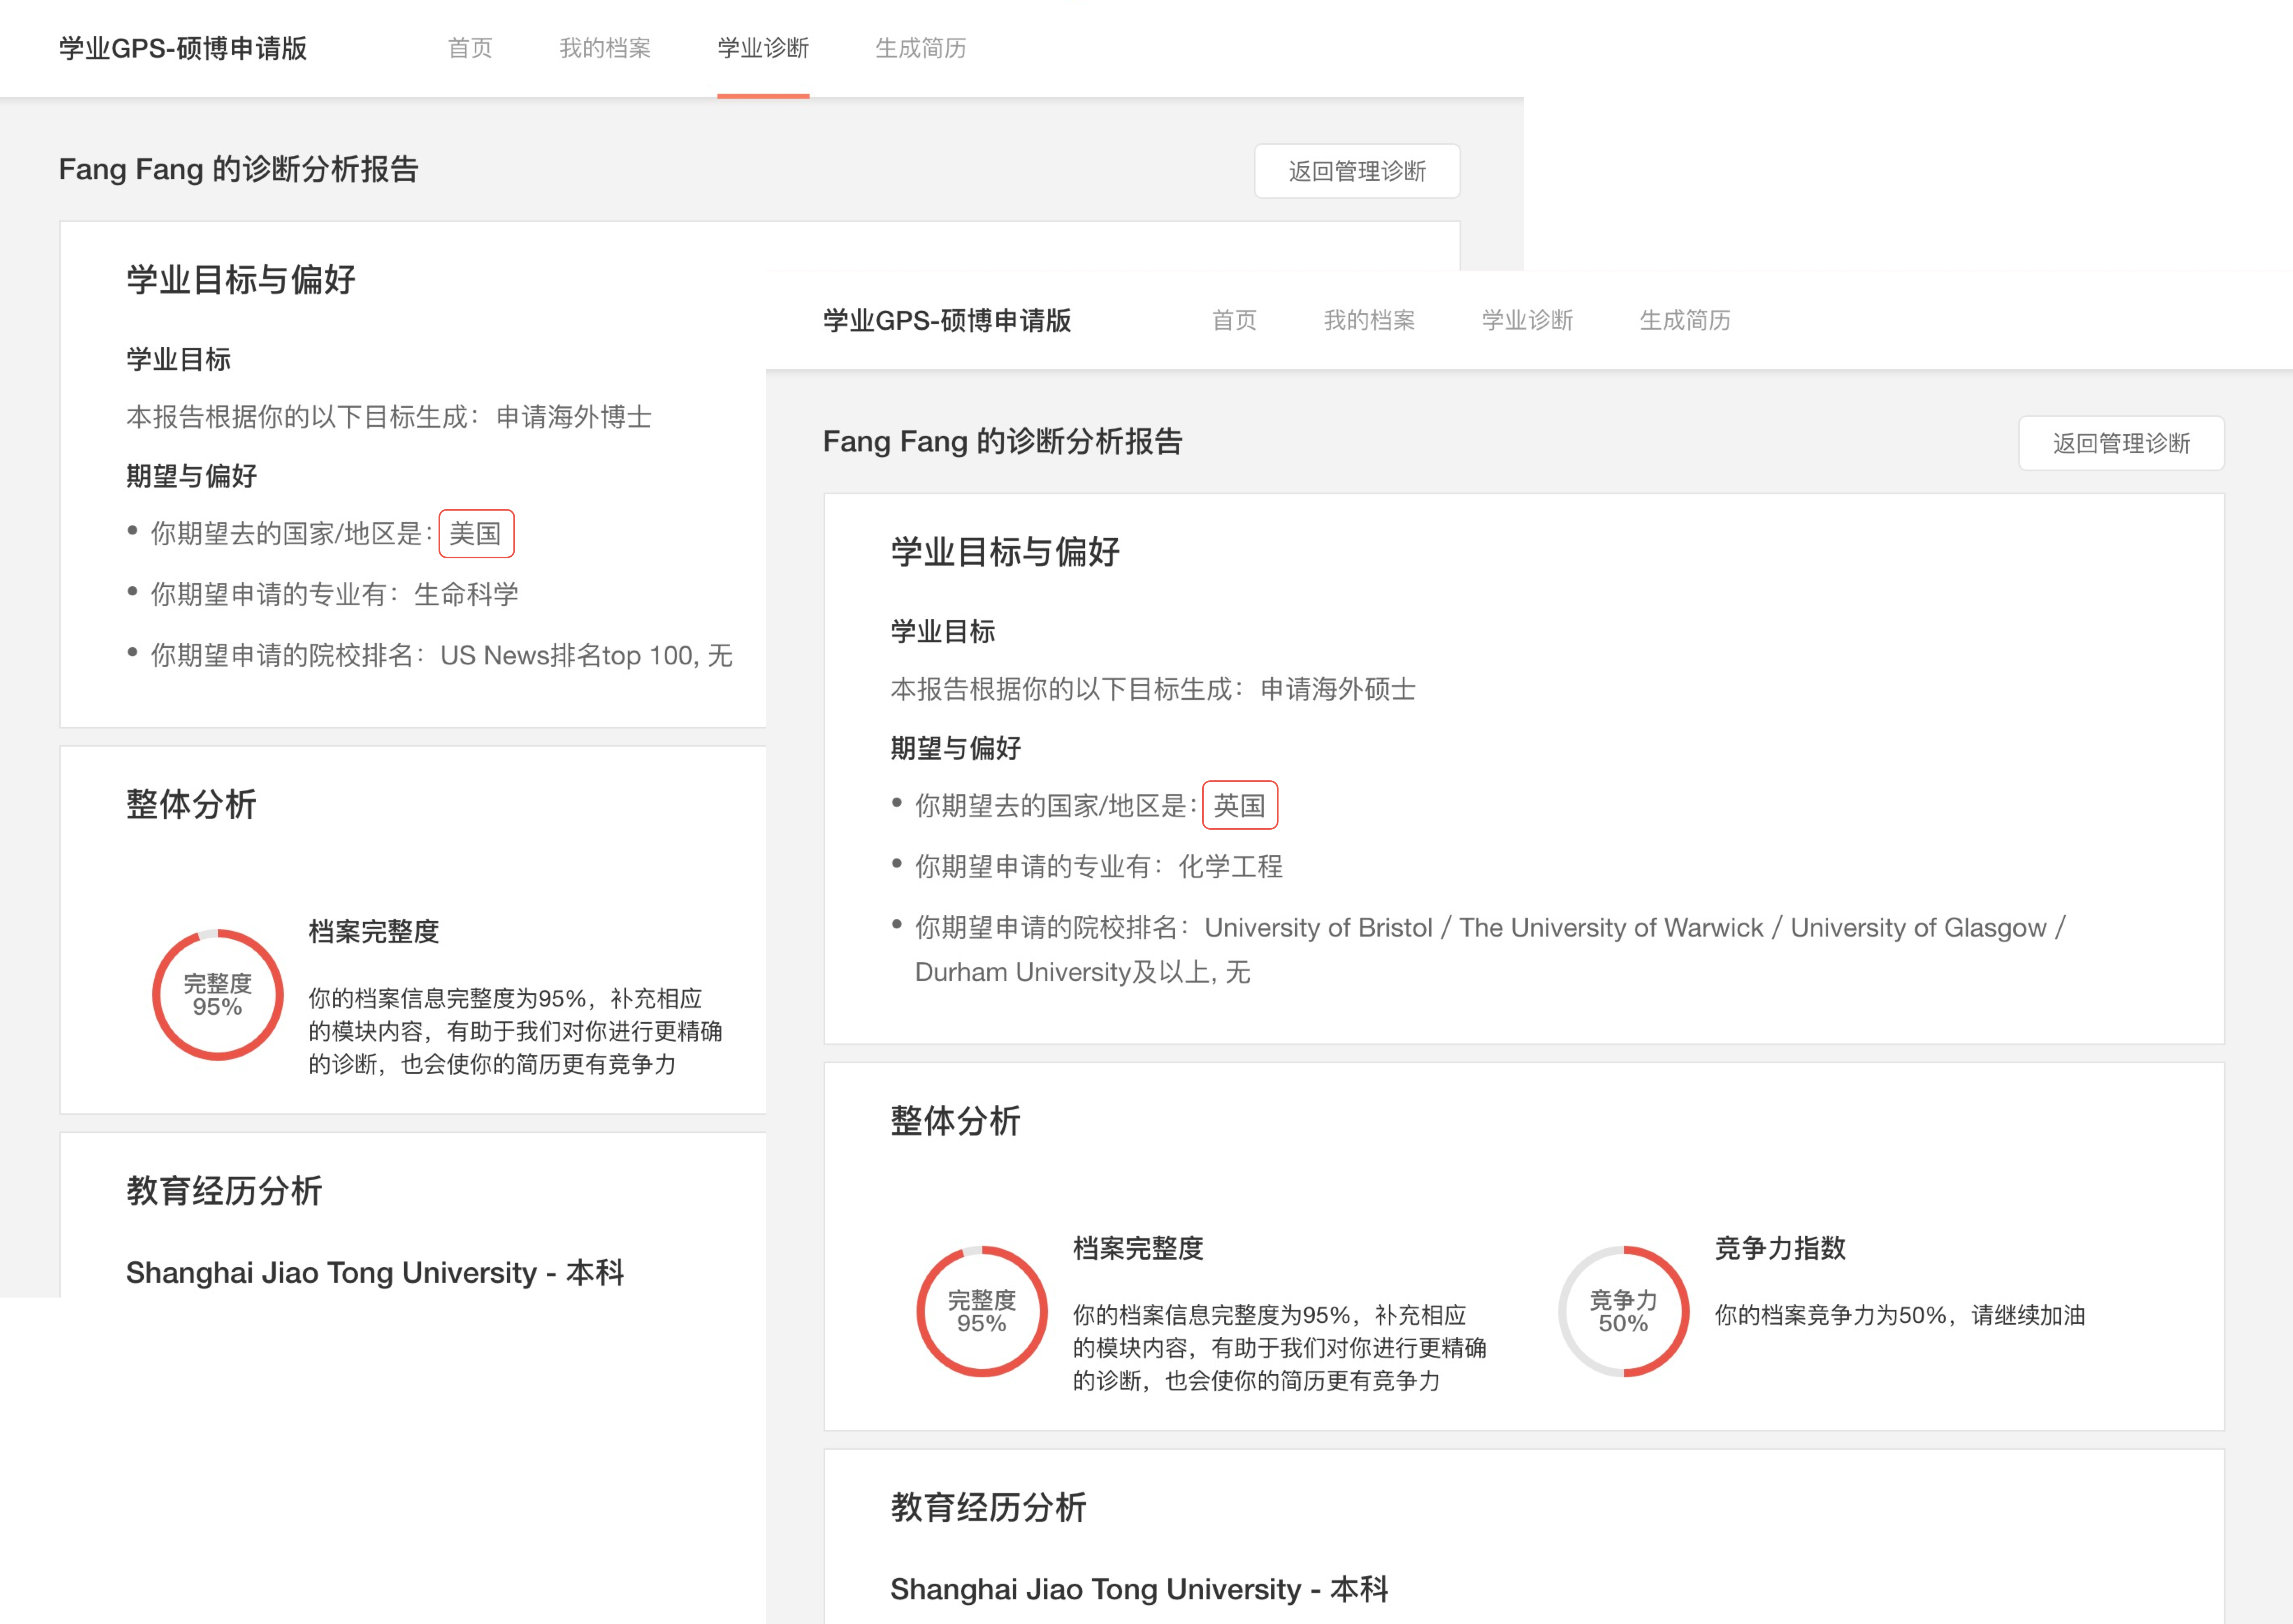Select 学业诊断 tab in the back window
The width and height of the screenshot is (2293, 1624).
click(764, 48)
